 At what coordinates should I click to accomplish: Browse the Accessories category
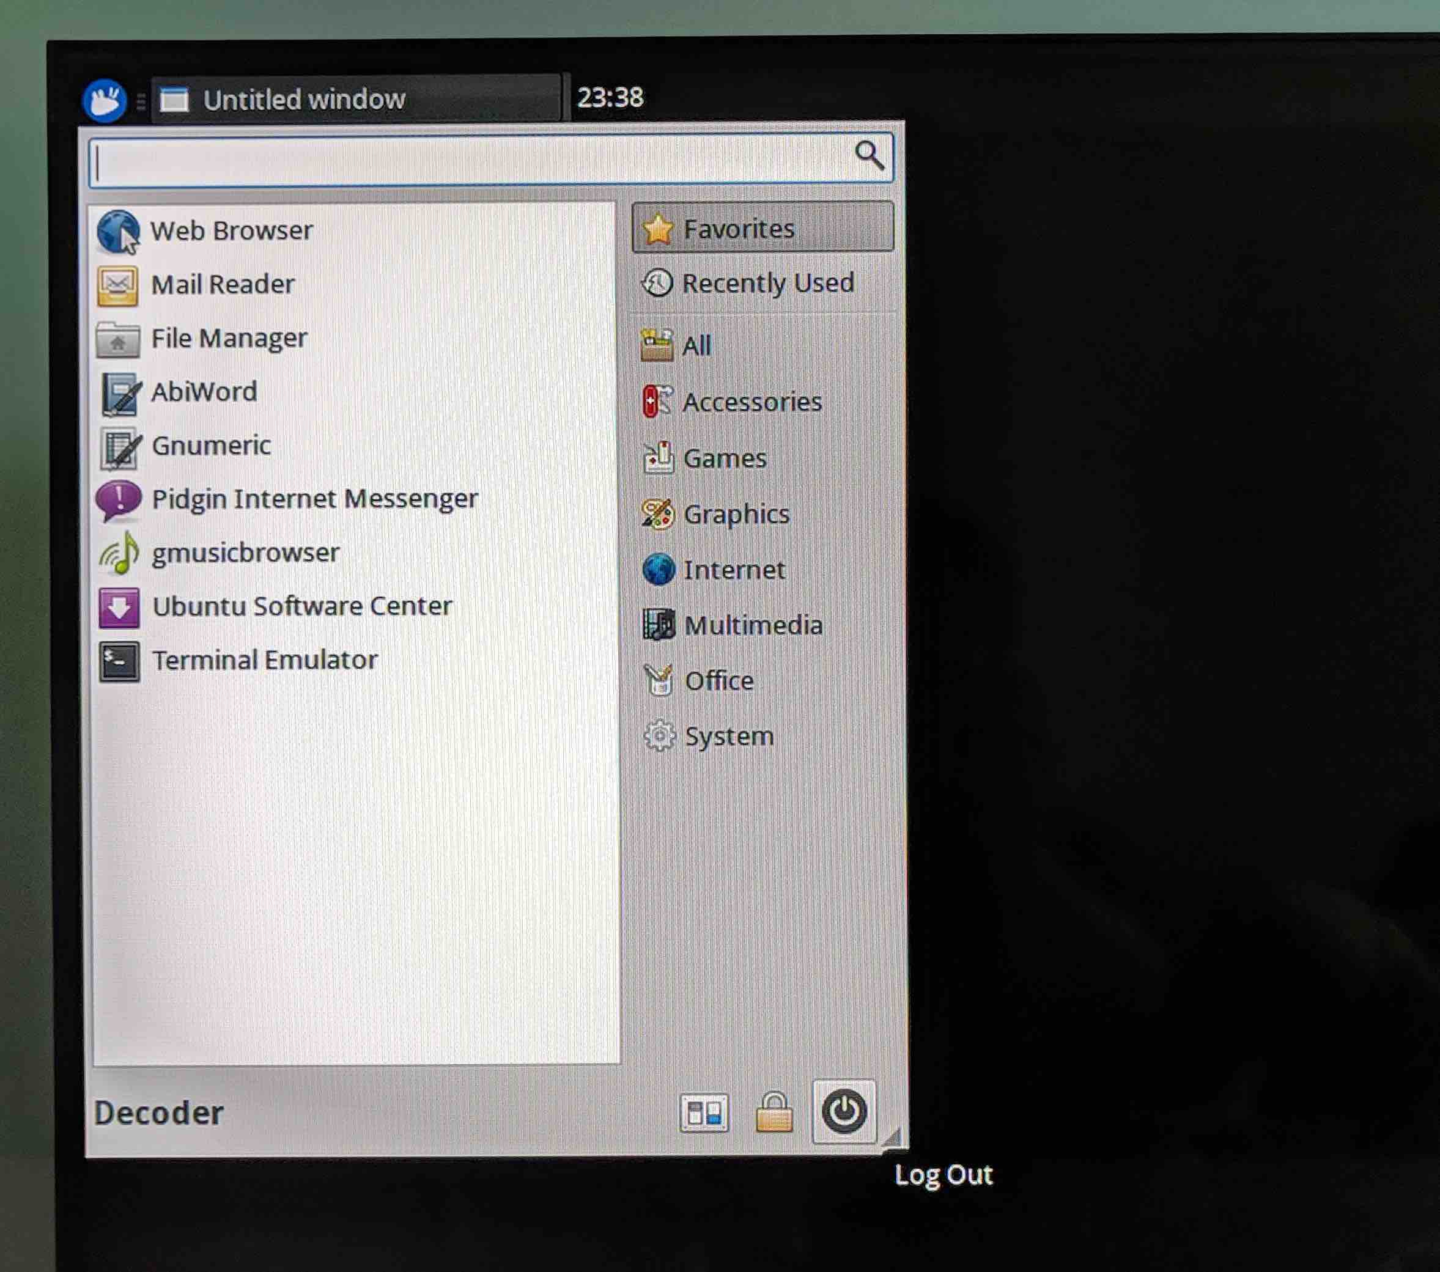pos(751,402)
